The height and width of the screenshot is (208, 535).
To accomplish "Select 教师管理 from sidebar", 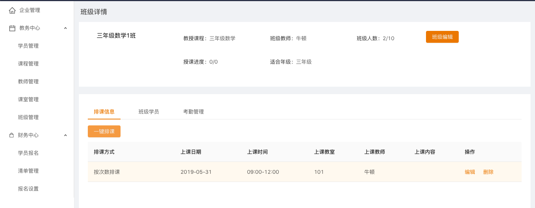I will click(x=28, y=82).
